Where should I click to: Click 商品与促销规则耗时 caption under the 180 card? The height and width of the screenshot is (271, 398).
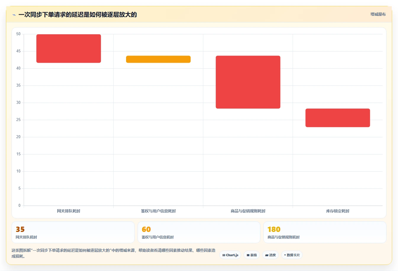[283, 237]
